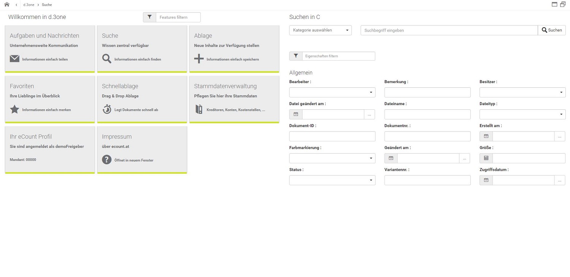Focus the Dokumentnr. text field
This screenshot has width=570, height=277.
click(427, 136)
